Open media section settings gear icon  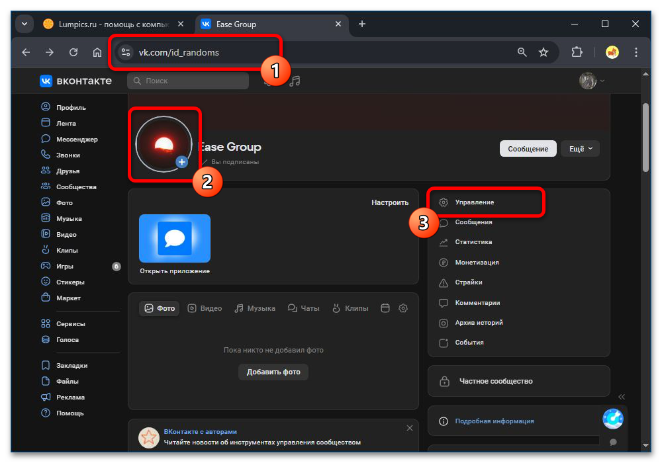click(403, 308)
